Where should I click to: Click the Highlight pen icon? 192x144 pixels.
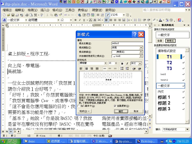[x=154, y=20]
